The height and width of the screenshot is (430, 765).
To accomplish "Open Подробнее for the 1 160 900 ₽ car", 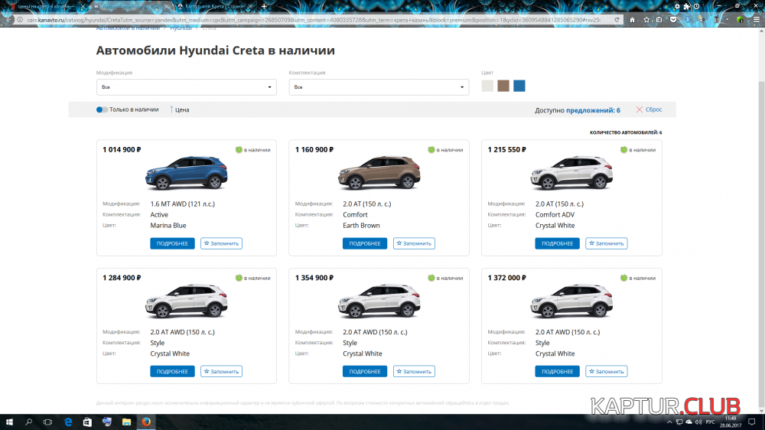I will (364, 243).
